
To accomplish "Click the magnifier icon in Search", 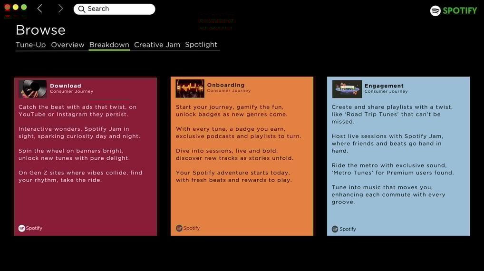I will pos(81,9).
